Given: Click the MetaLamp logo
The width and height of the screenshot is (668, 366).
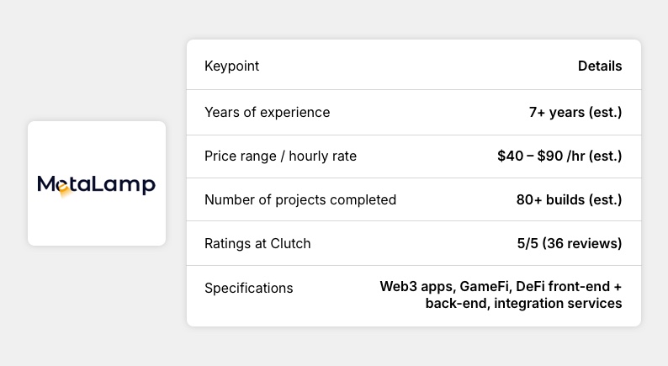Looking at the screenshot, I should coord(96,184).
